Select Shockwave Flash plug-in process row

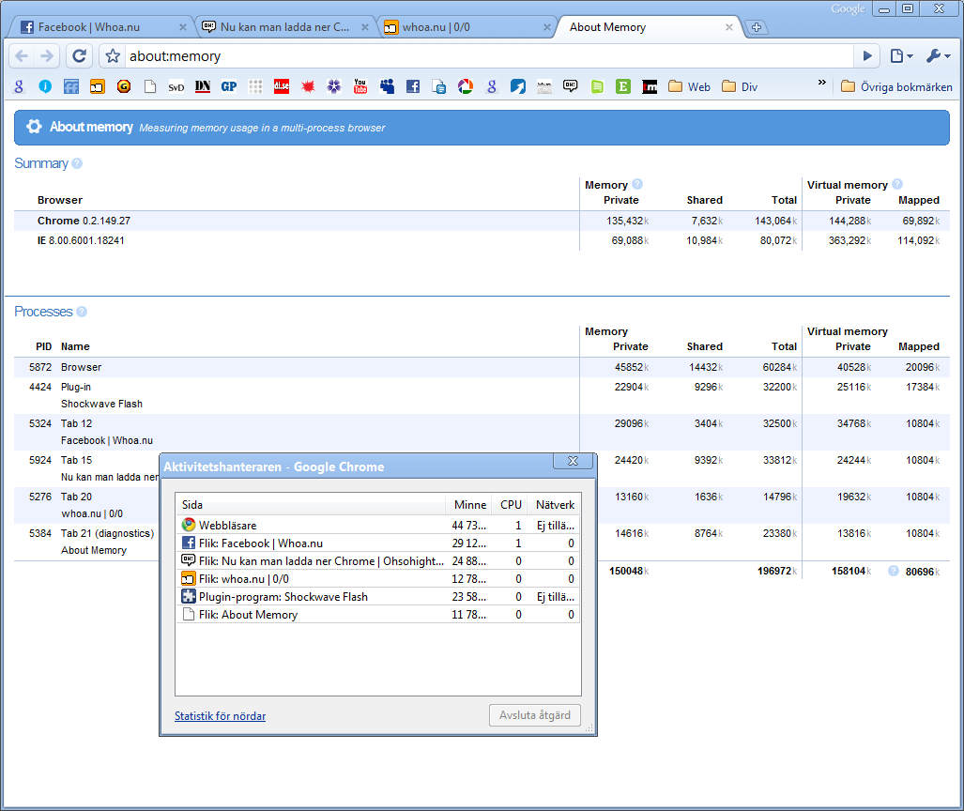(x=482, y=395)
